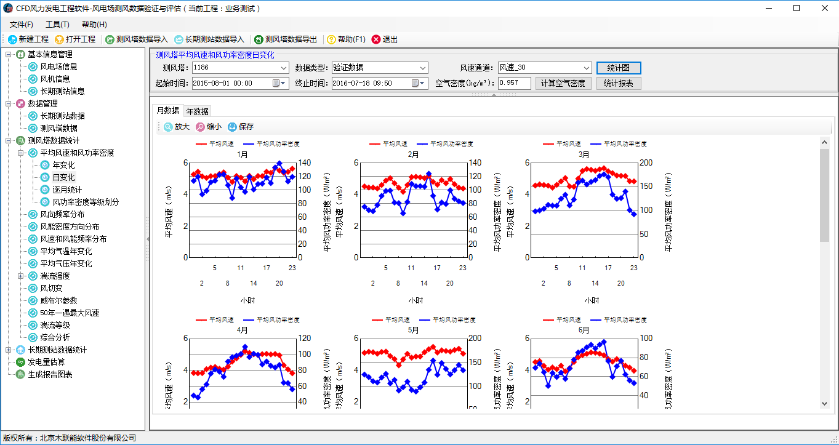
Task: Select 湍流等级 tree item
Action: pyautogui.click(x=55, y=325)
